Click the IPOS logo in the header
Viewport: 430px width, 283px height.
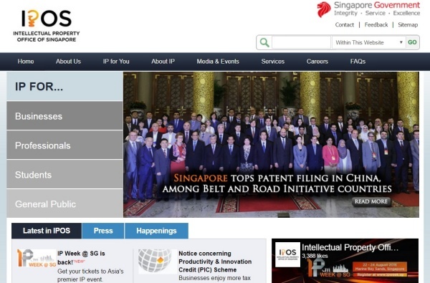[47, 26]
